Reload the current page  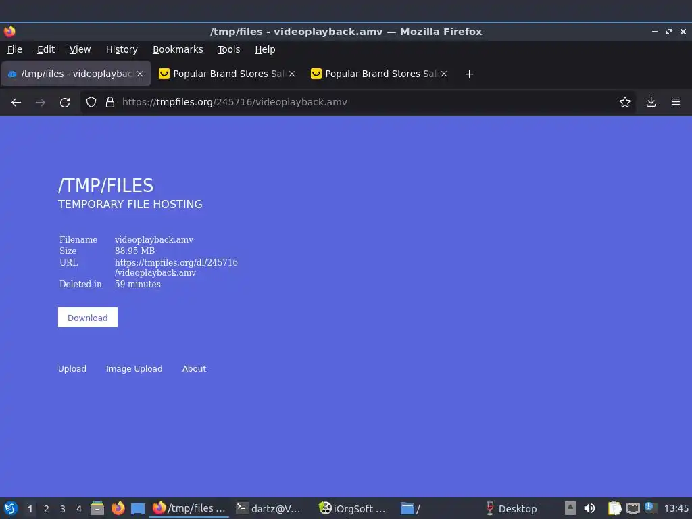[x=65, y=103]
